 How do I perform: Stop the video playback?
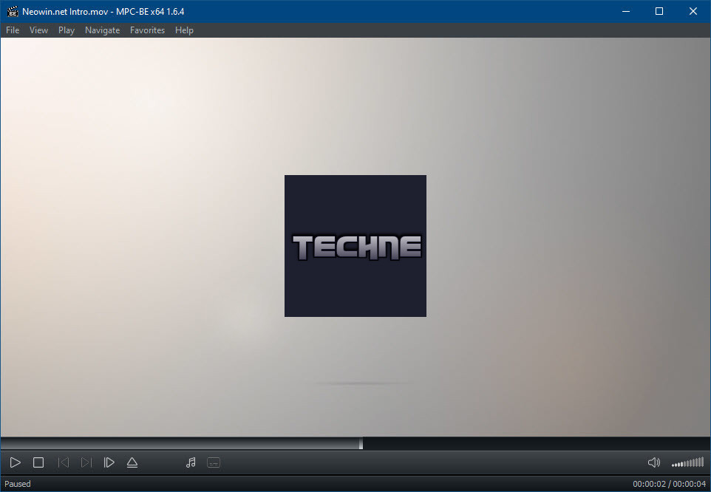38,462
